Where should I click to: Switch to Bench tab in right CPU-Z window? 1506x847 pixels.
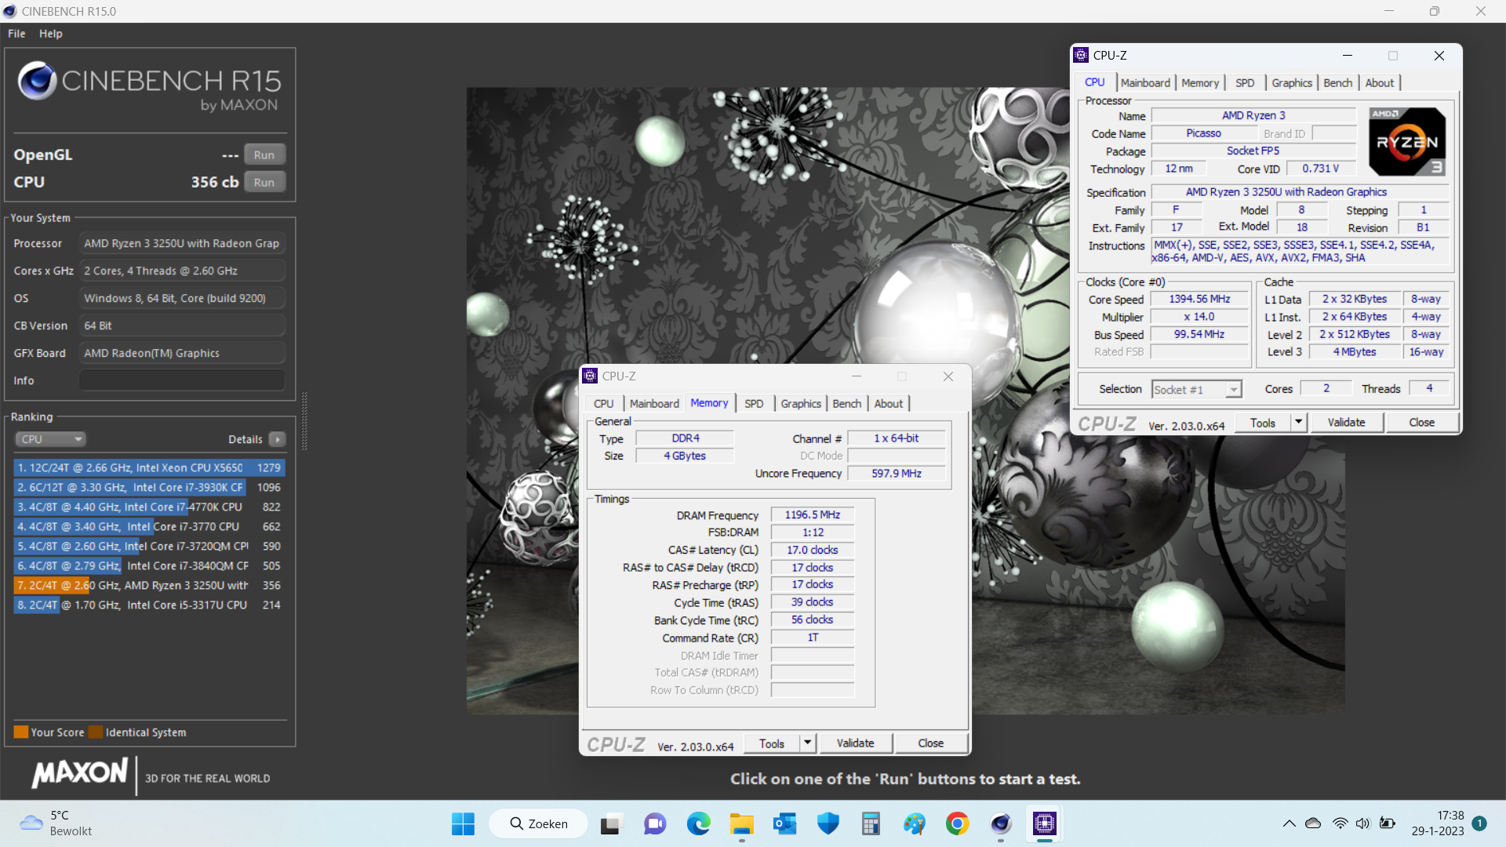1338,83
